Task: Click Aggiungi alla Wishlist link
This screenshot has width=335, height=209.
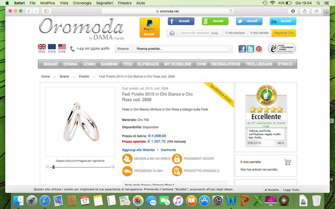Action: [138, 150]
